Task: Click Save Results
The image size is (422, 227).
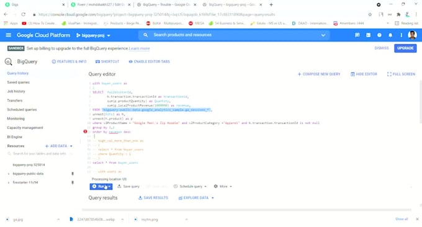Action: (153, 198)
